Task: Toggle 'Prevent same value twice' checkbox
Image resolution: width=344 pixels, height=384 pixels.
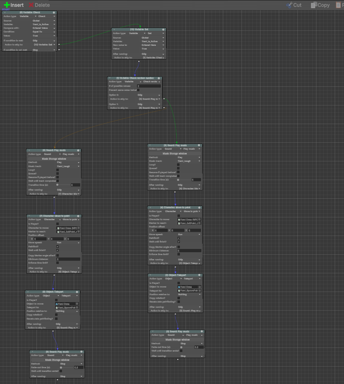Action: pos(138,90)
